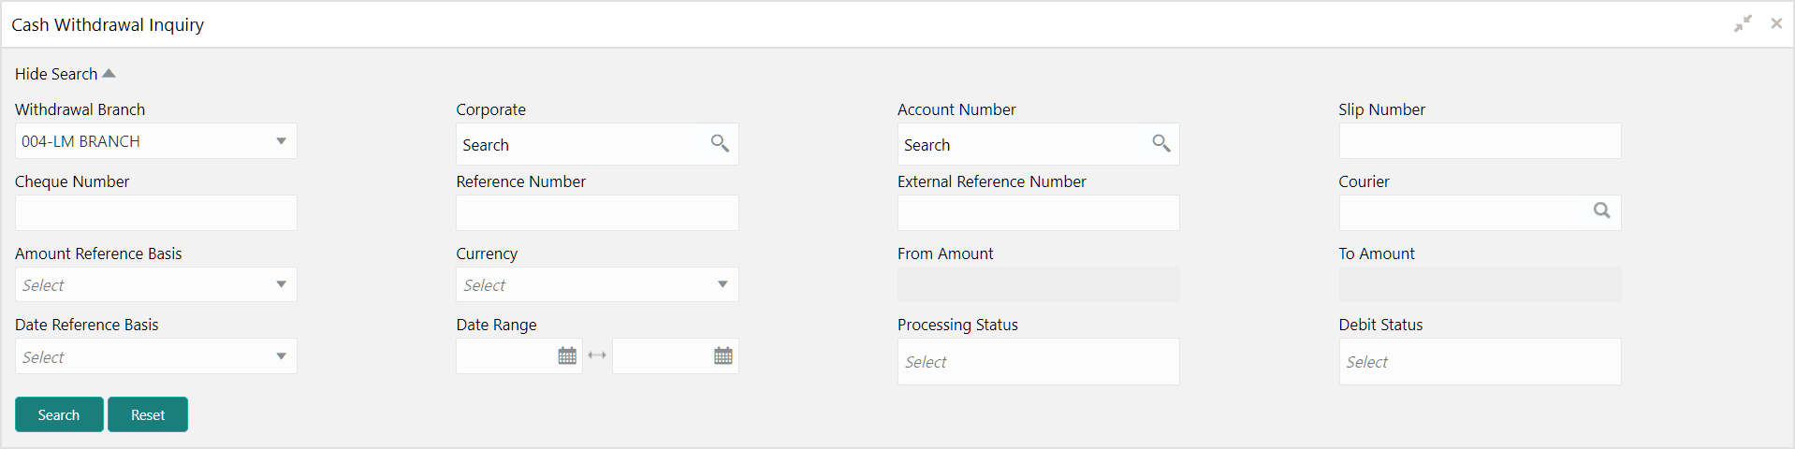Close the Cash Withdrawal Inquiry window
The width and height of the screenshot is (1795, 449).
coord(1776,23)
